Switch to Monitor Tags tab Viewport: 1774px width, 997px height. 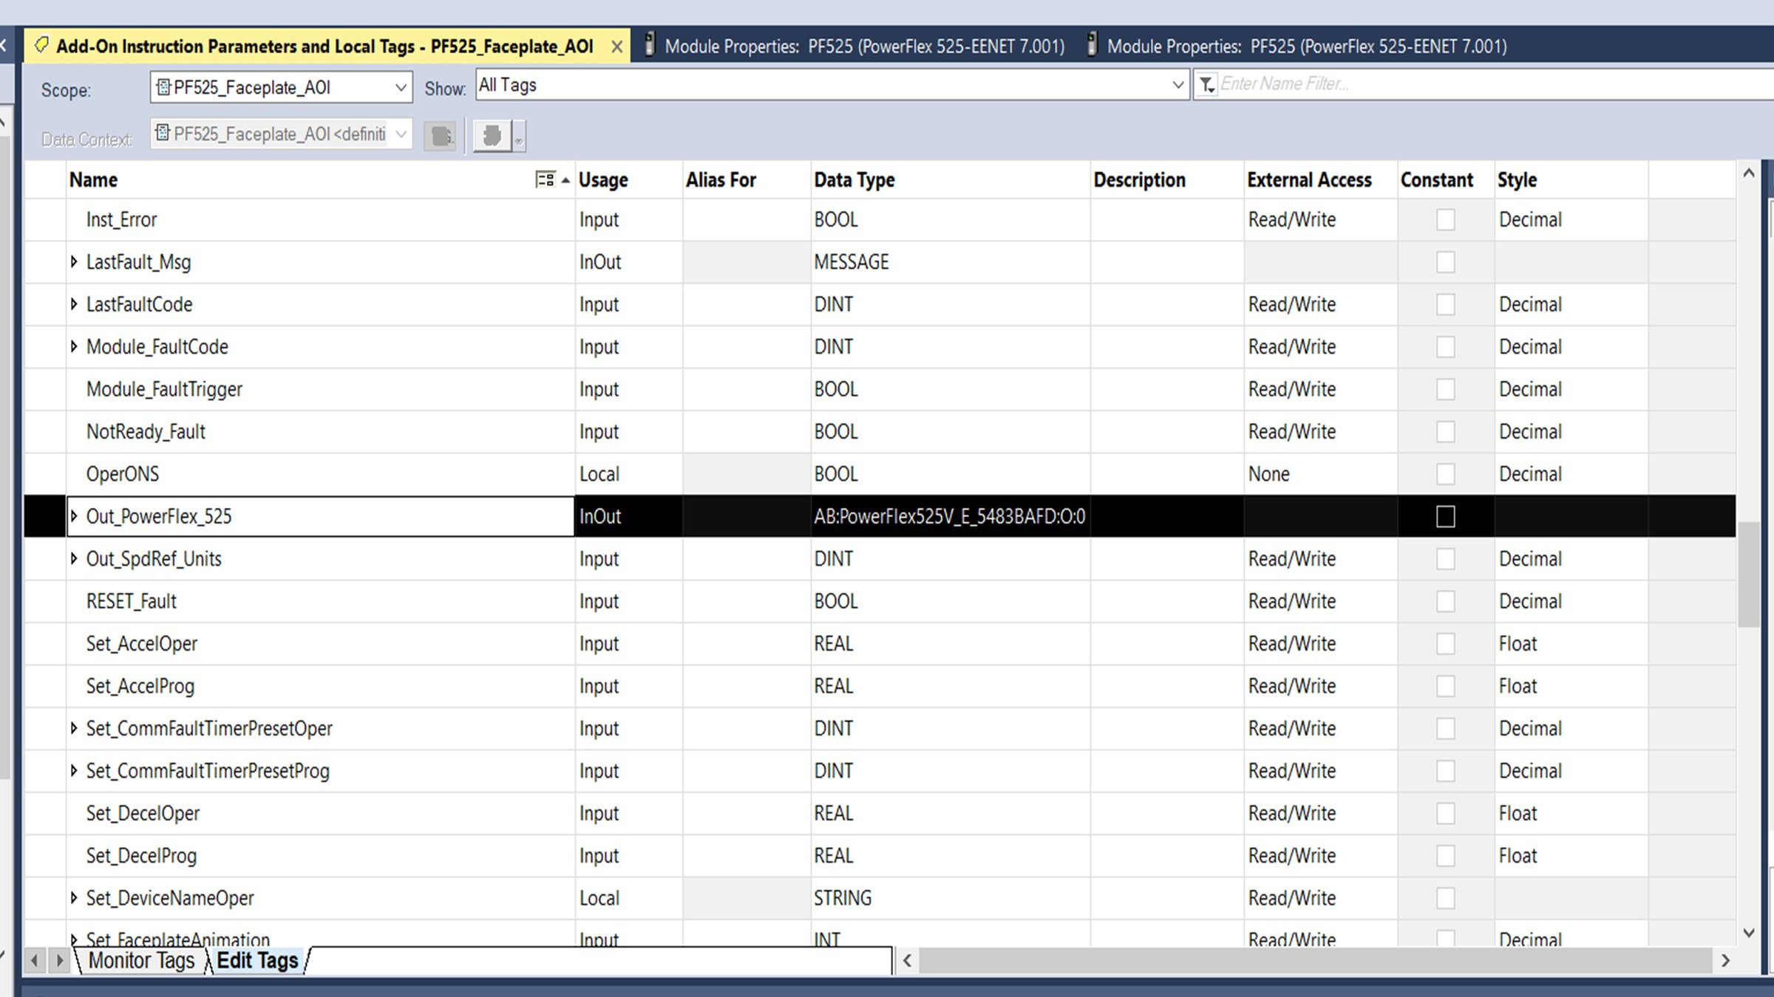click(x=141, y=960)
